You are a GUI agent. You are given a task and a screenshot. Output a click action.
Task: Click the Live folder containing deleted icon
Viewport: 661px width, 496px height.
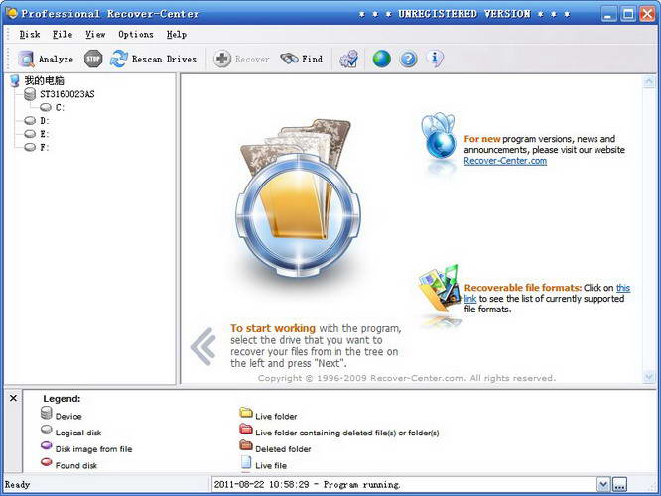[x=246, y=429]
